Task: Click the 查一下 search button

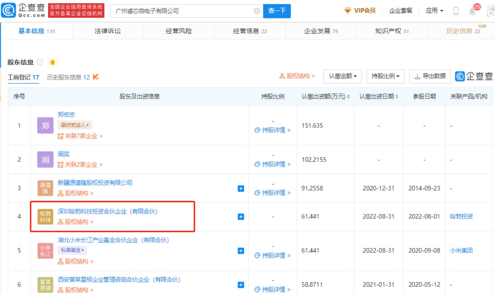Action: point(277,11)
